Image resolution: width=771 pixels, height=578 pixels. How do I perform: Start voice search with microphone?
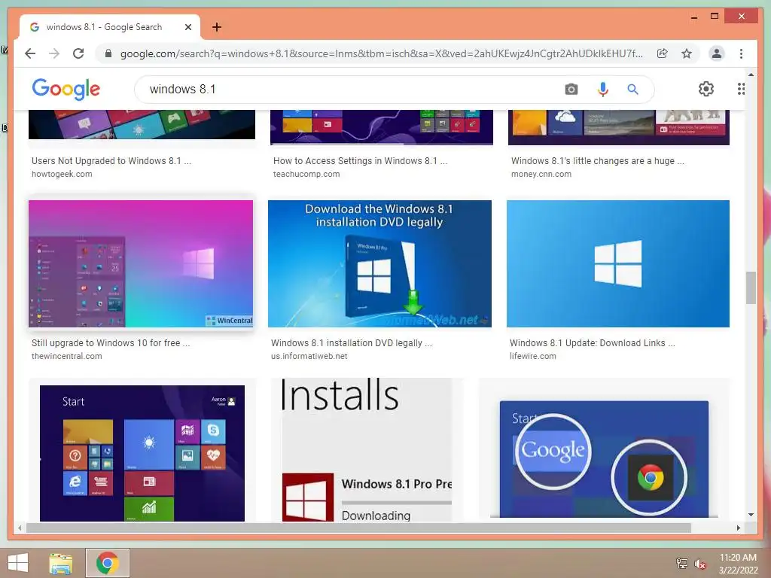pos(603,90)
